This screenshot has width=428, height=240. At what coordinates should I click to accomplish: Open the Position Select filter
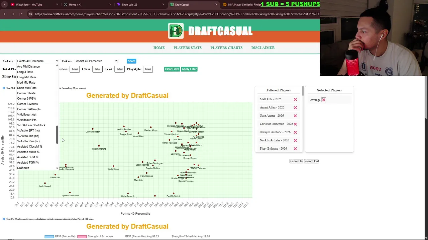coord(75,69)
